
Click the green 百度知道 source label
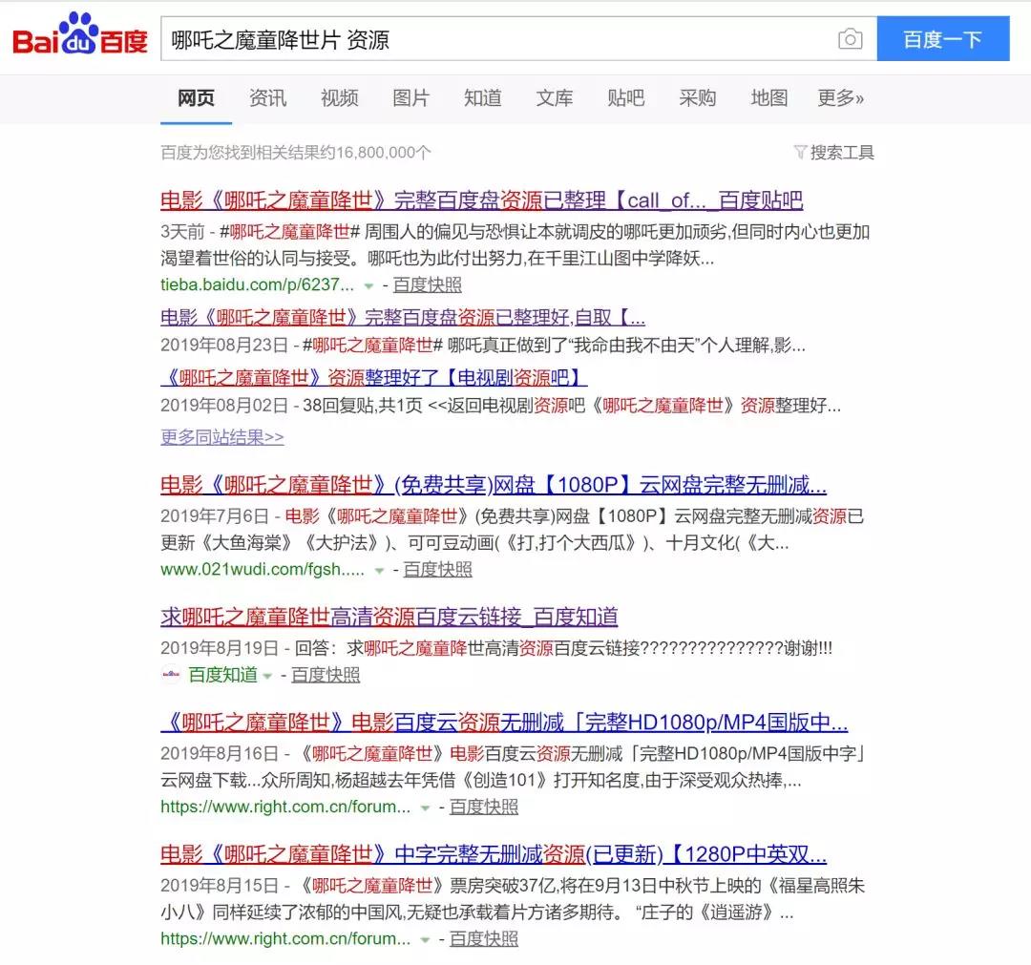(x=222, y=675)
